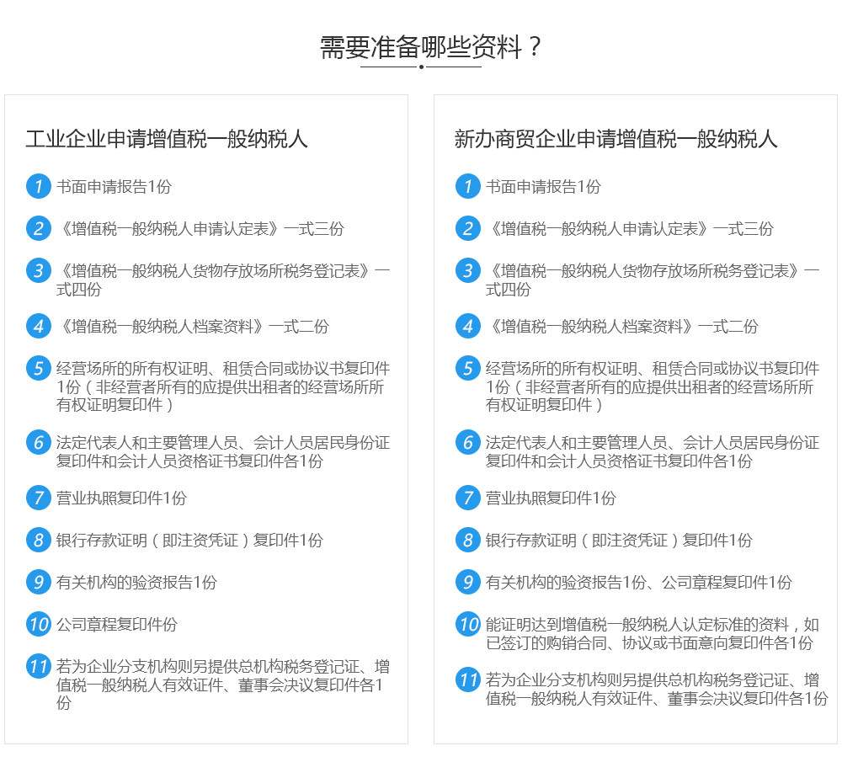This screenshot has width=842, height=778.
Task: Click 法定代表人和主要管理人员 item in 新办商贸企业 list
Action: (653, 451)
